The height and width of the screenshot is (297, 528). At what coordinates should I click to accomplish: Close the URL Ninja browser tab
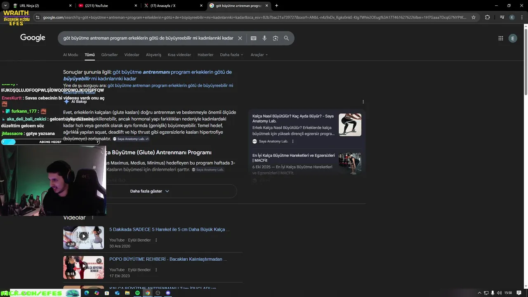point(70,6)
